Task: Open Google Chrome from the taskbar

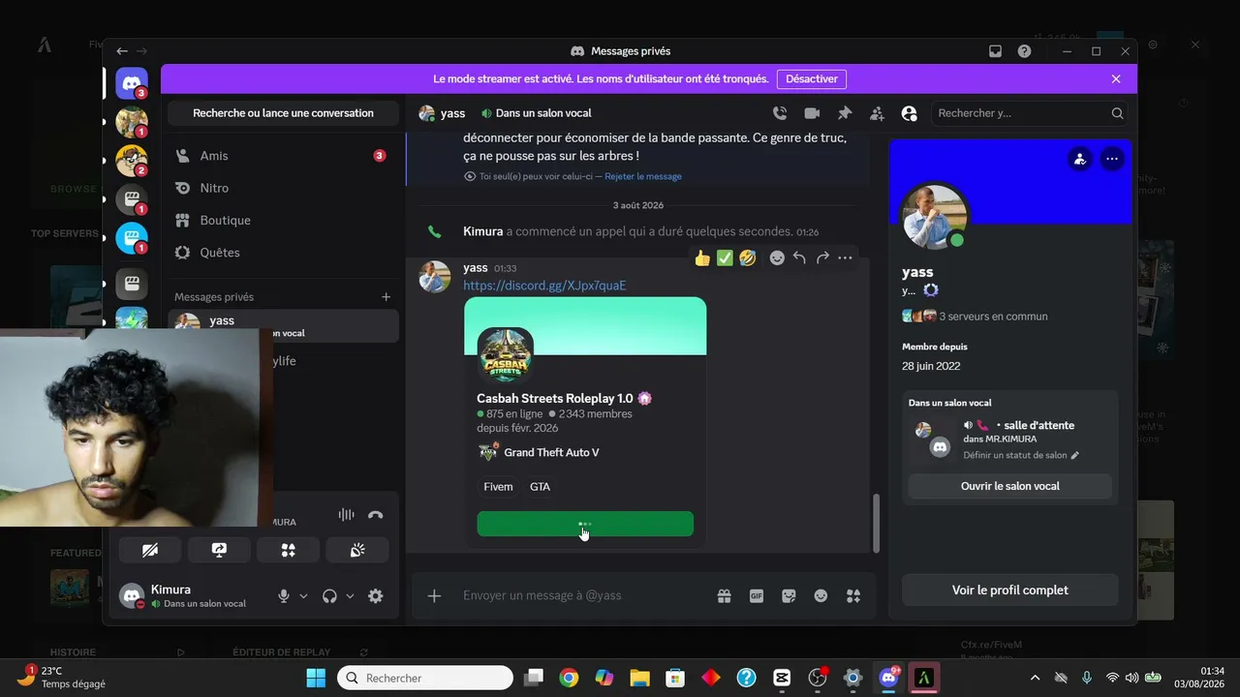Action: click(569, 678)
